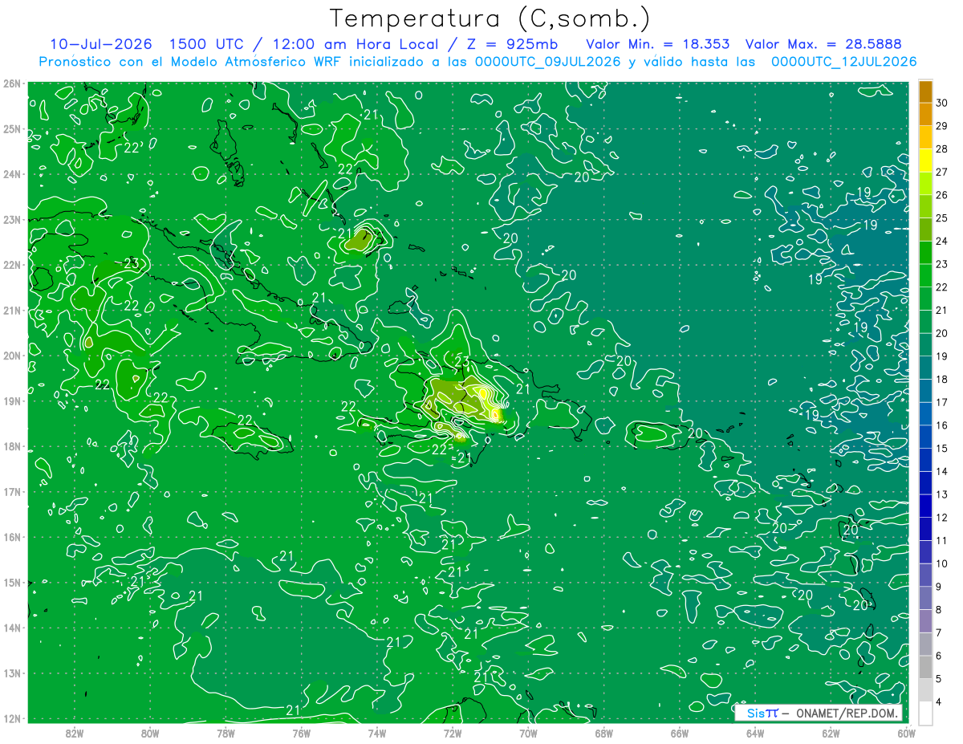Click the '17N' latitude axis label
963x744 pixels.
[x=12, y=491]
